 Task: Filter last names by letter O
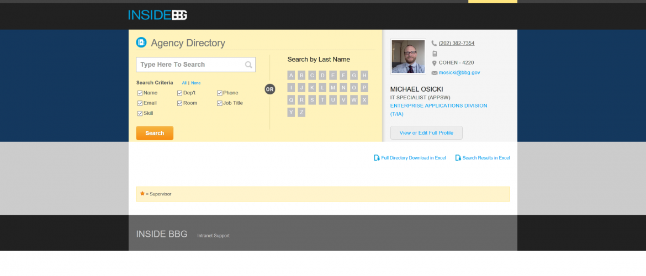354,88
